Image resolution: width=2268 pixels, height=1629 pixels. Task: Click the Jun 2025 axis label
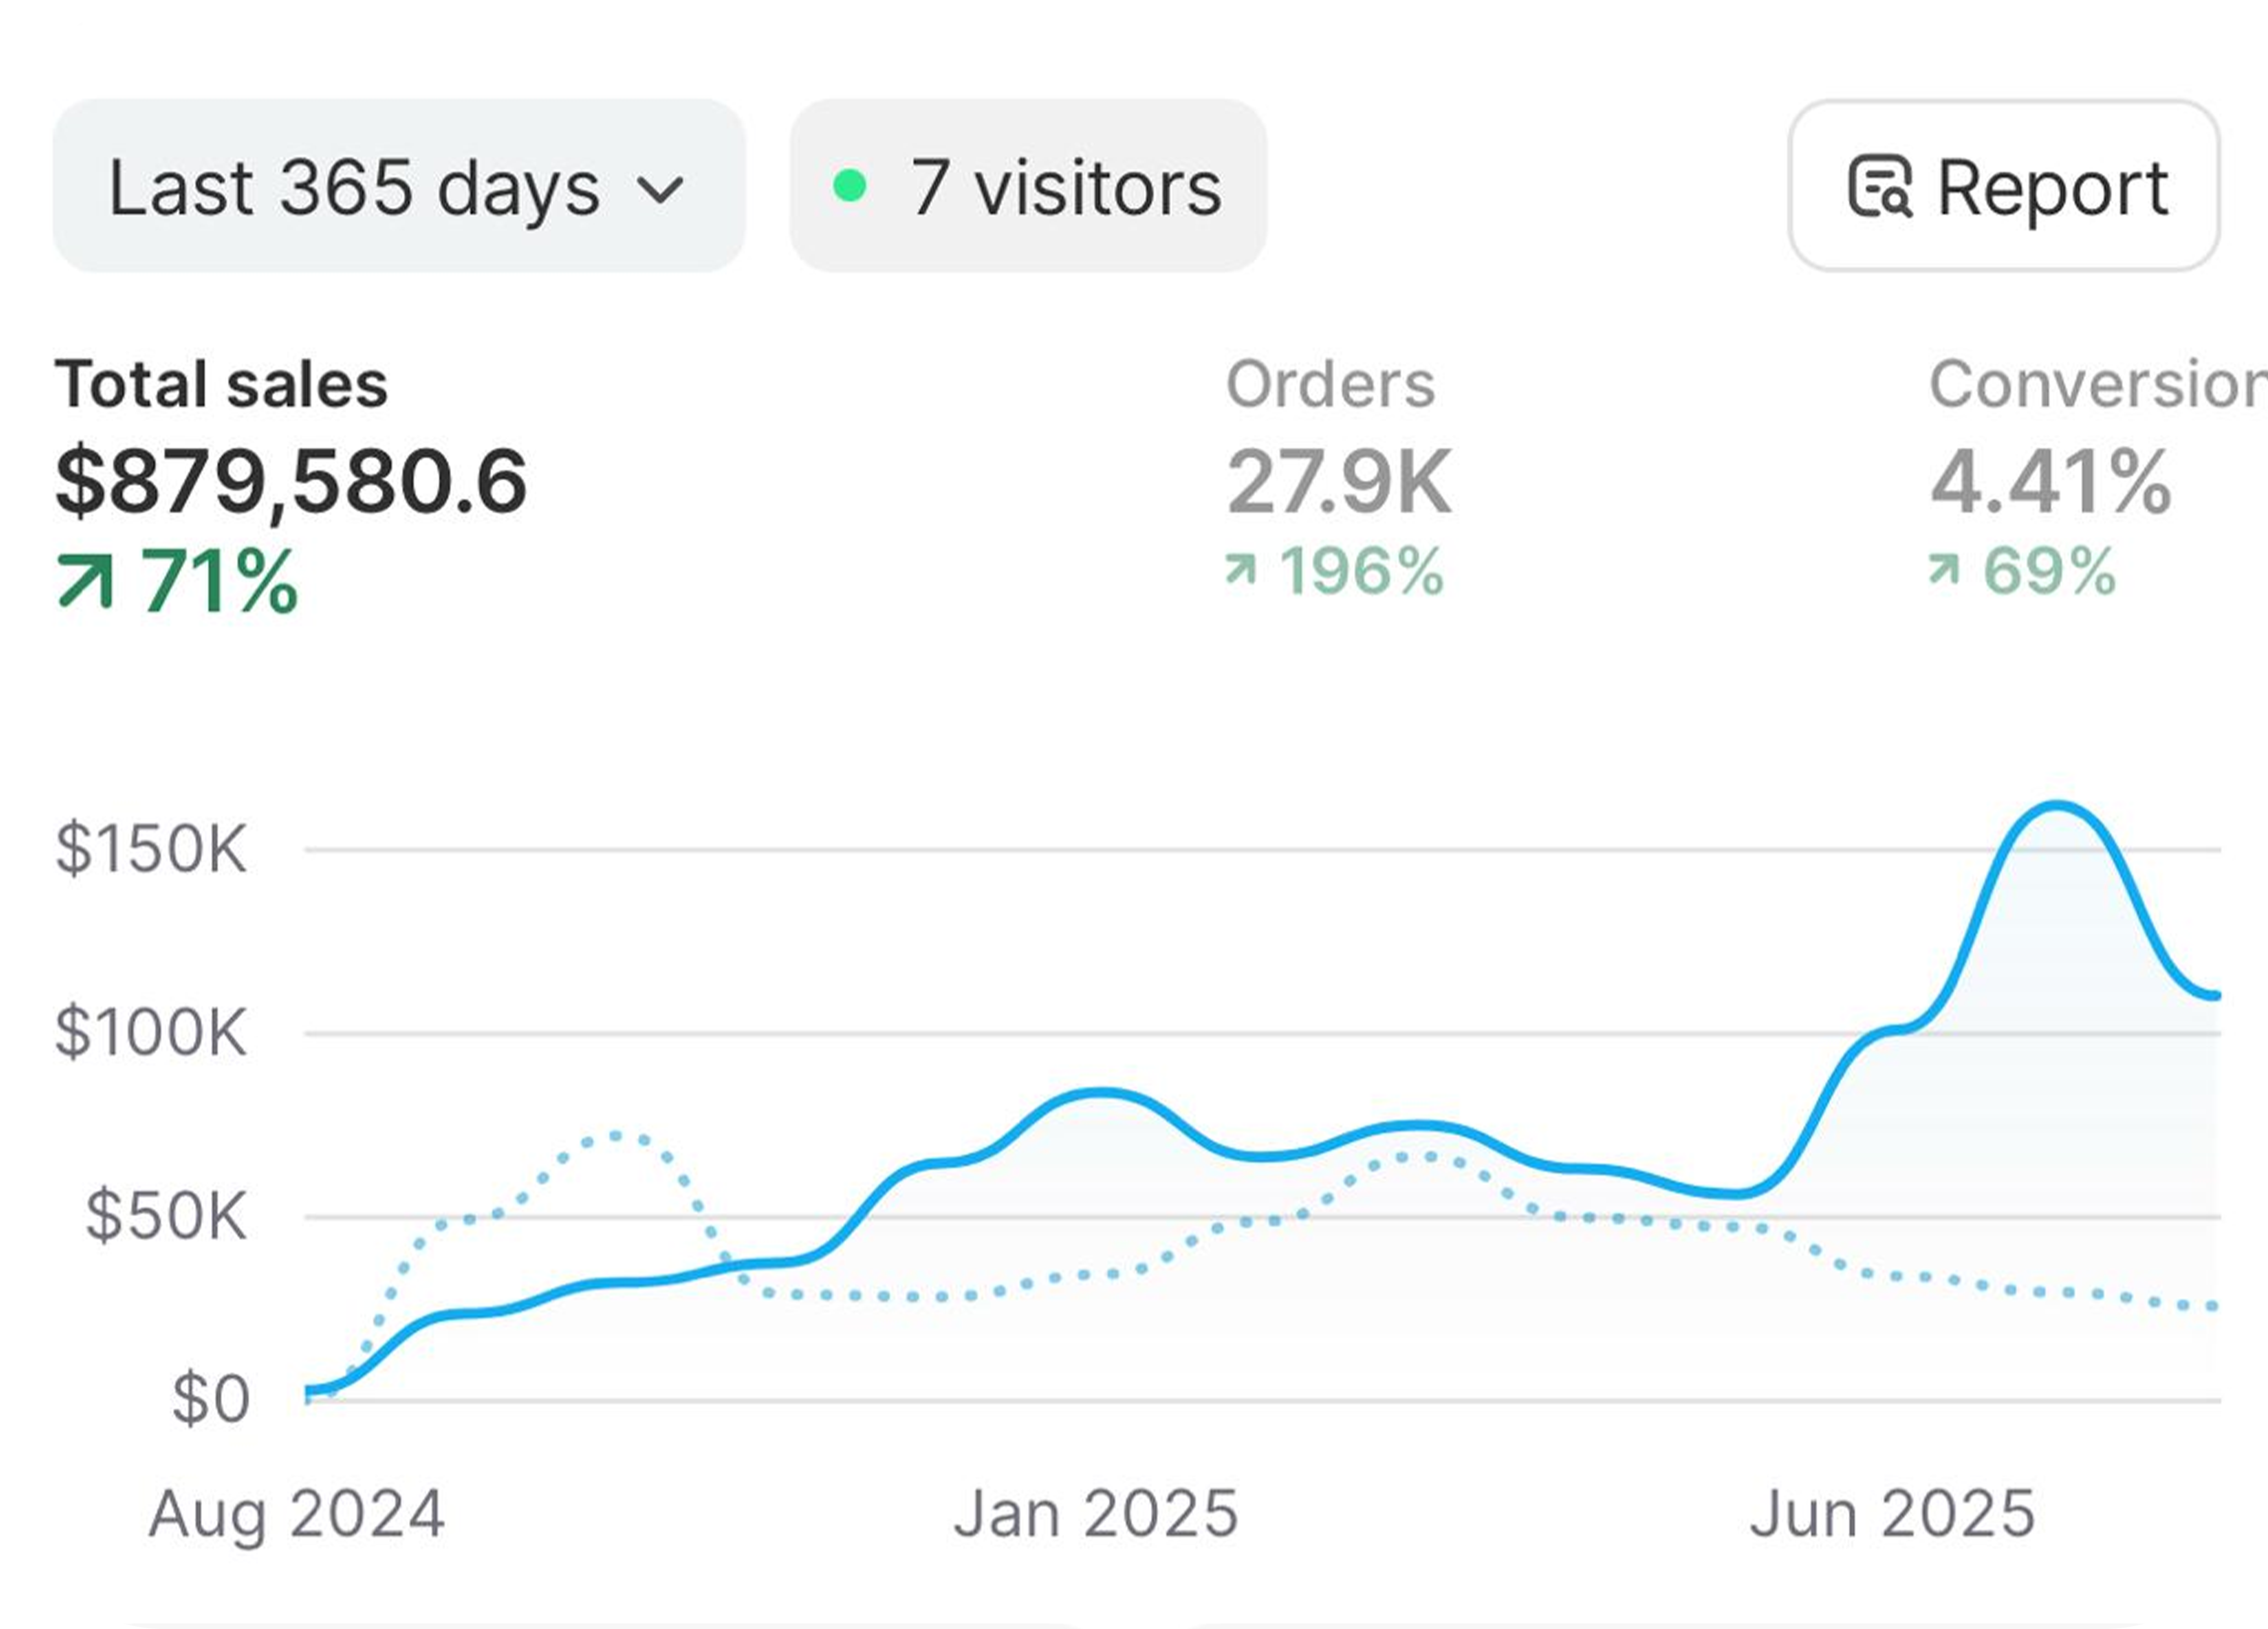point(1892,1514)
